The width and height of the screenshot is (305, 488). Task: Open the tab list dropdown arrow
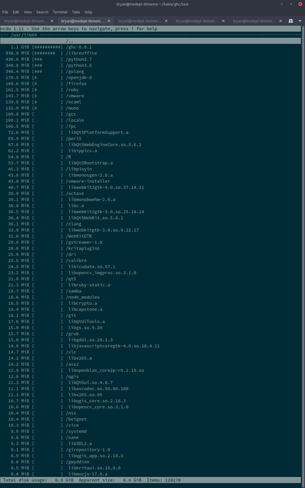(x=300, y=21)
